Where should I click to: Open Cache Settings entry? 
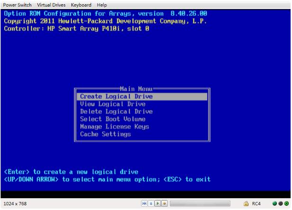click(106, 134)
